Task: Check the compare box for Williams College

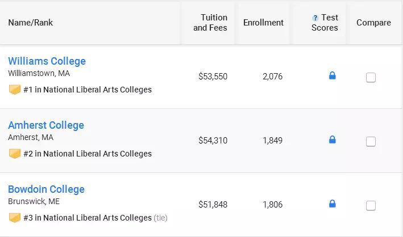Action: tap(371, 78)
